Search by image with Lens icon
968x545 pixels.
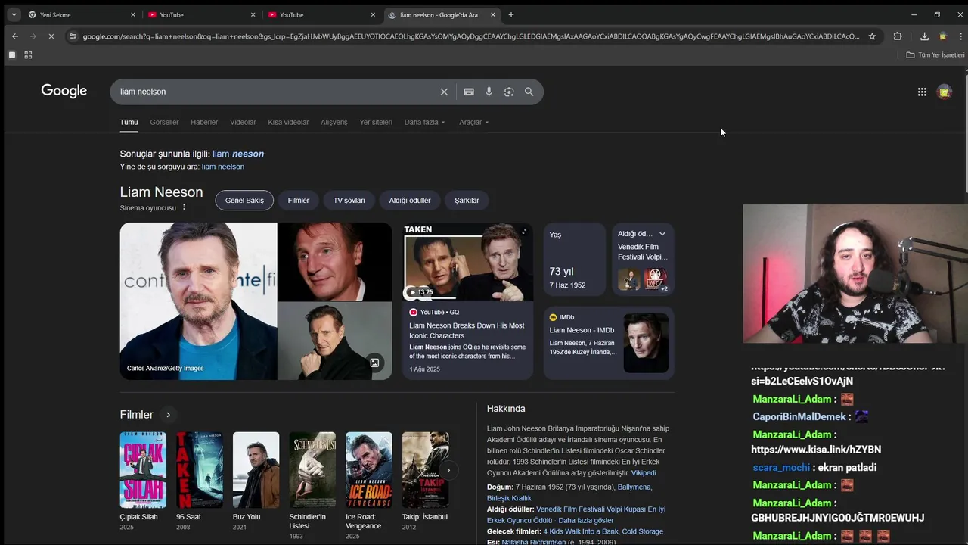tap(509, 92)
